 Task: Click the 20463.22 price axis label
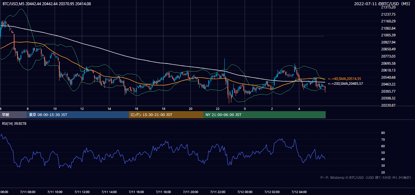(x=388, y=84)
